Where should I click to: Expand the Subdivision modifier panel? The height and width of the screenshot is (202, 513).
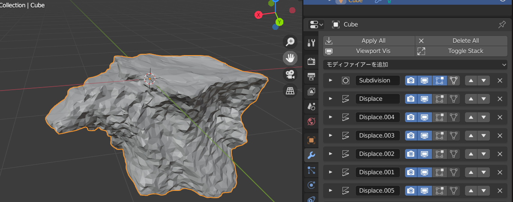[x=330, y=80]
